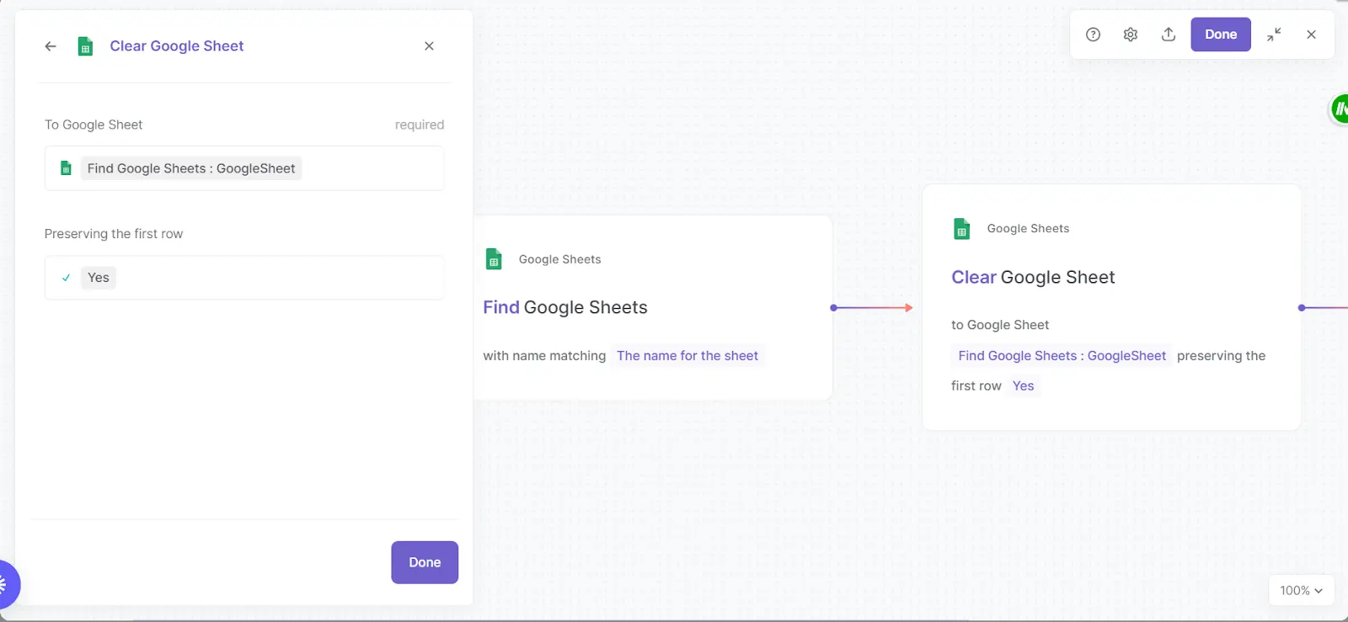Click the 'required' label text

point(420,125)
